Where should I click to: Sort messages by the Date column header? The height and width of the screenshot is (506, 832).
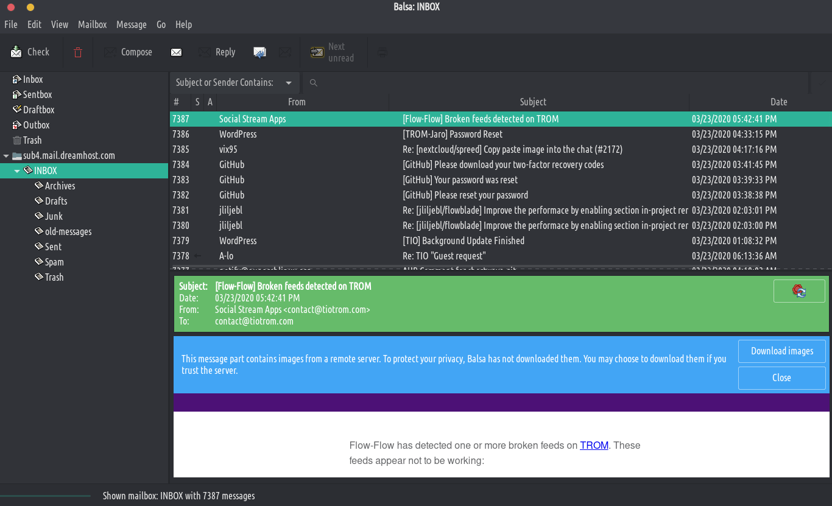pyautogui.click(x=778, y=102)
